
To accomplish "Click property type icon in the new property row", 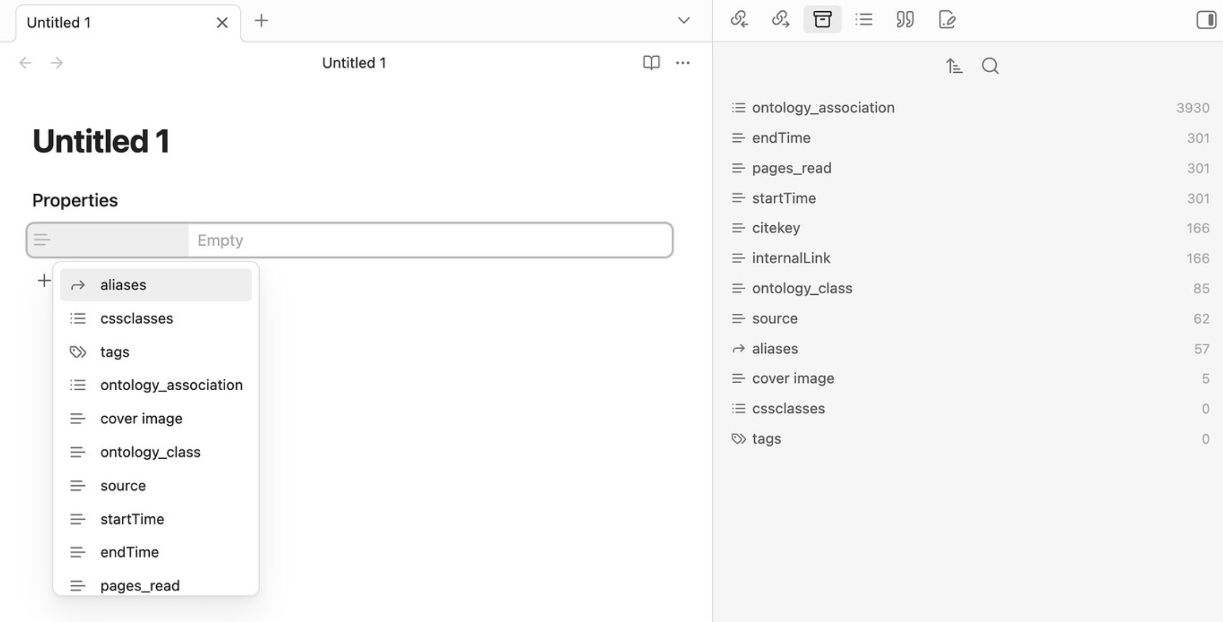I will tap(42, 240).
